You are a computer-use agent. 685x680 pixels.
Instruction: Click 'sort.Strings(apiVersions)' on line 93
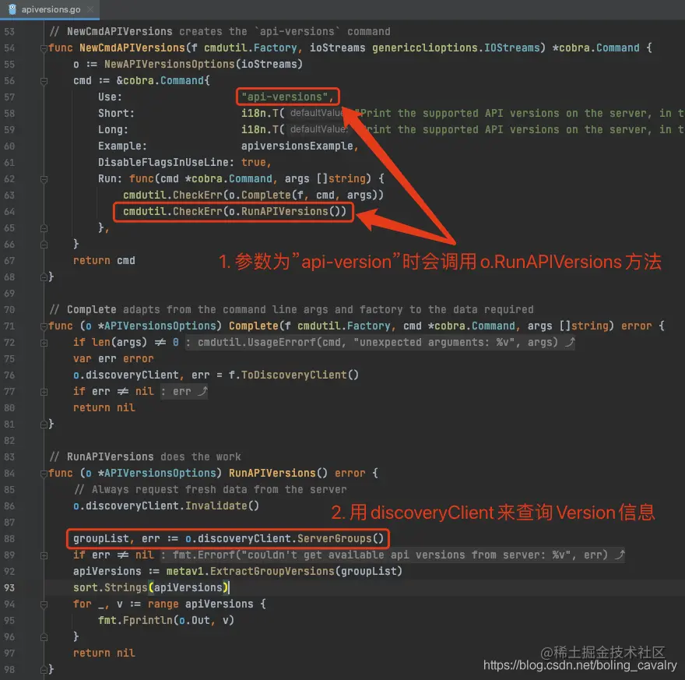pos(151,588)
